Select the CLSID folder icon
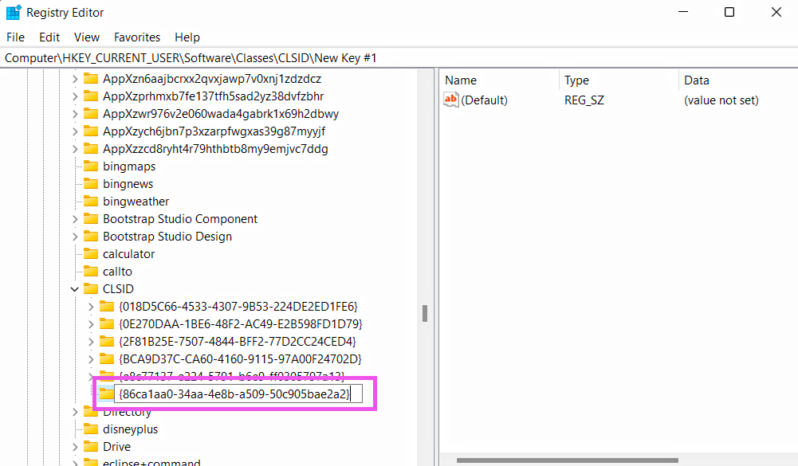 (x=91, y=288)
